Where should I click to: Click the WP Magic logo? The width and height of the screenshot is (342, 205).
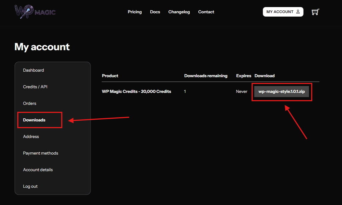(x=35, y=12)
